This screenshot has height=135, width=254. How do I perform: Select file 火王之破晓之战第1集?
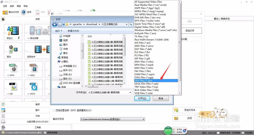105,42
